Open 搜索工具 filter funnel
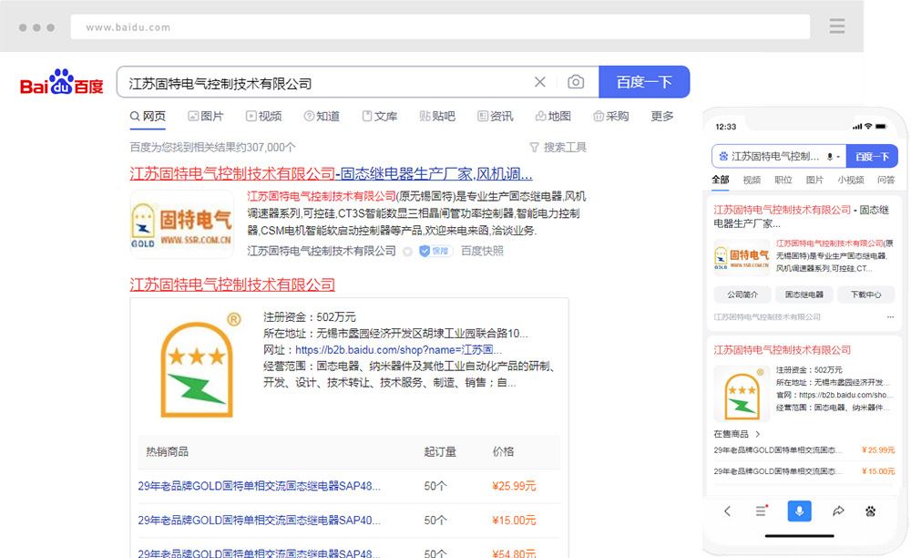The height and width of the screenshot is (558, 911). click(558, 148)
